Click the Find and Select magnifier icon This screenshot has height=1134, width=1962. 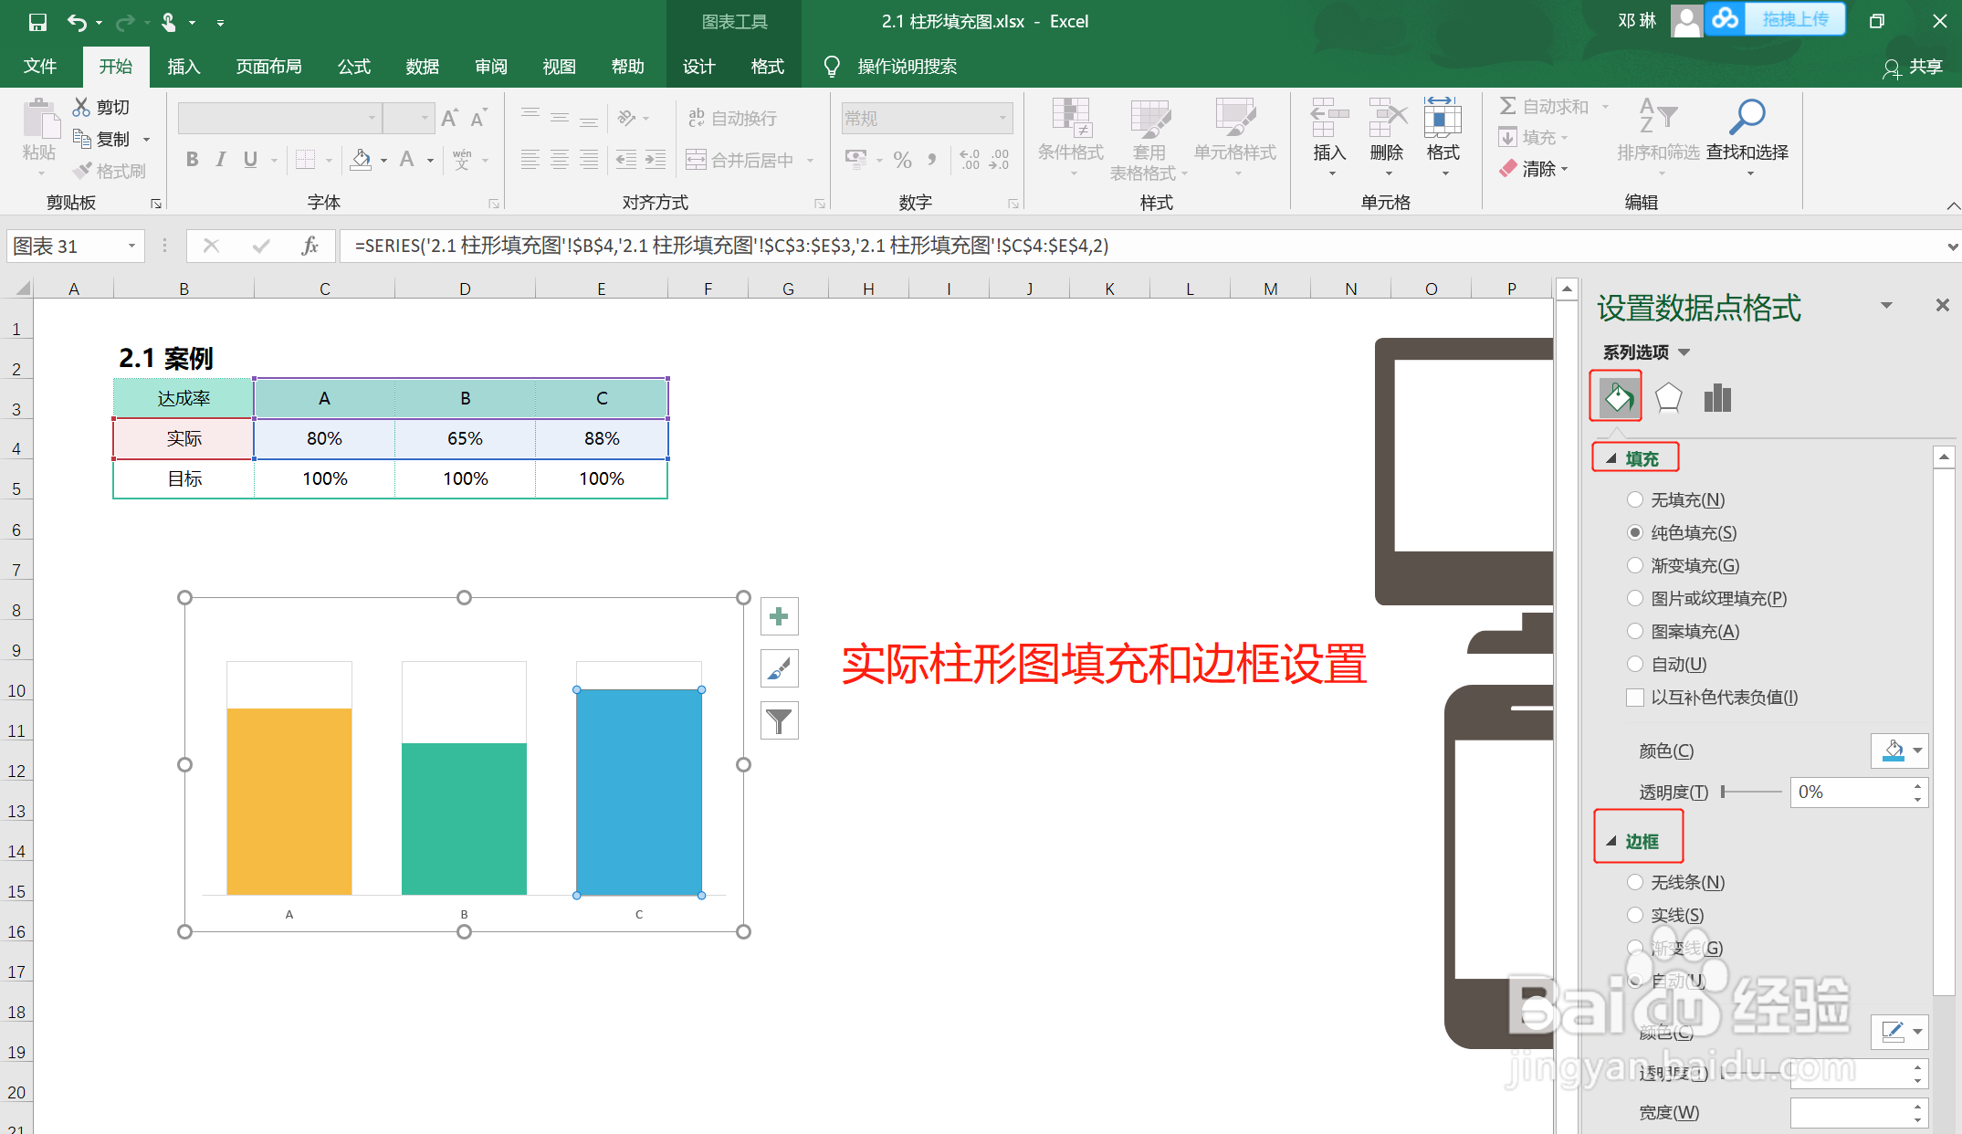point(1747,117)
